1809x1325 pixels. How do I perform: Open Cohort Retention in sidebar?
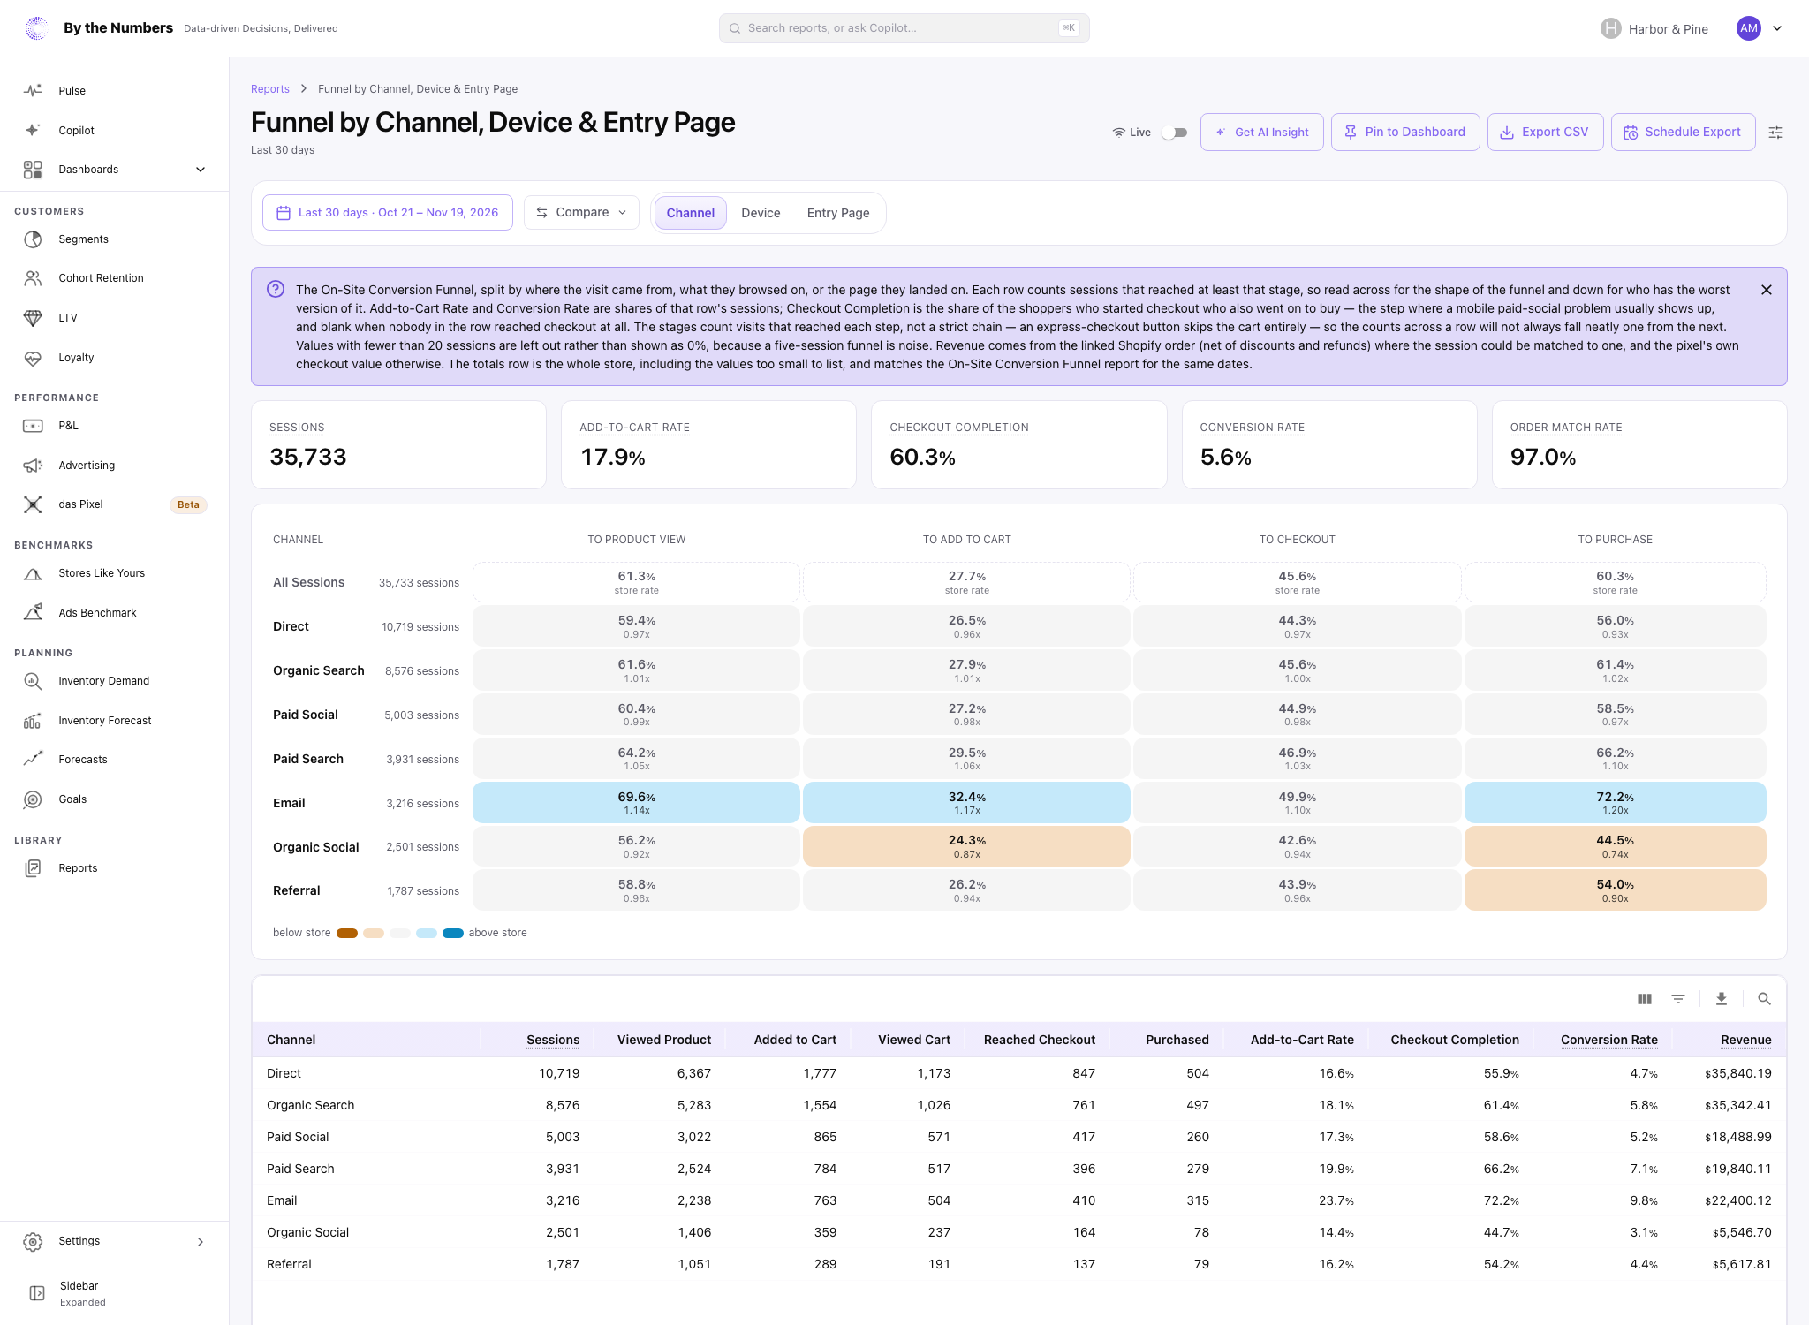click(101, 278)
